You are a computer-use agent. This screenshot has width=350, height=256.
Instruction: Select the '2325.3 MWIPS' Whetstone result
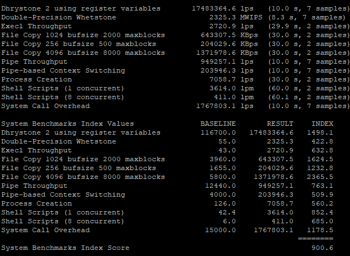236,17
